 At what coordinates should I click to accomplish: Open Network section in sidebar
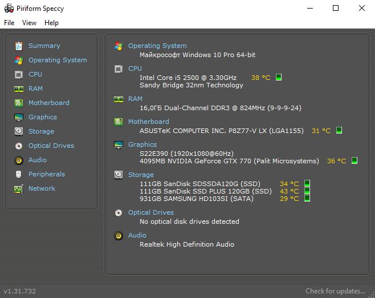point(42,188)
